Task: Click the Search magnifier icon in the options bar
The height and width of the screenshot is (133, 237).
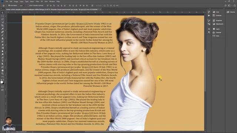Action: pos(226,6)
